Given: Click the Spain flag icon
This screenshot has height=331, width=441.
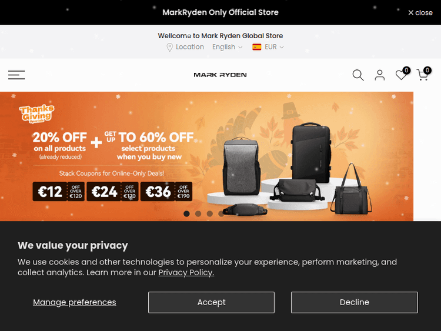Looking at the screenshot, I should [257, 47].
